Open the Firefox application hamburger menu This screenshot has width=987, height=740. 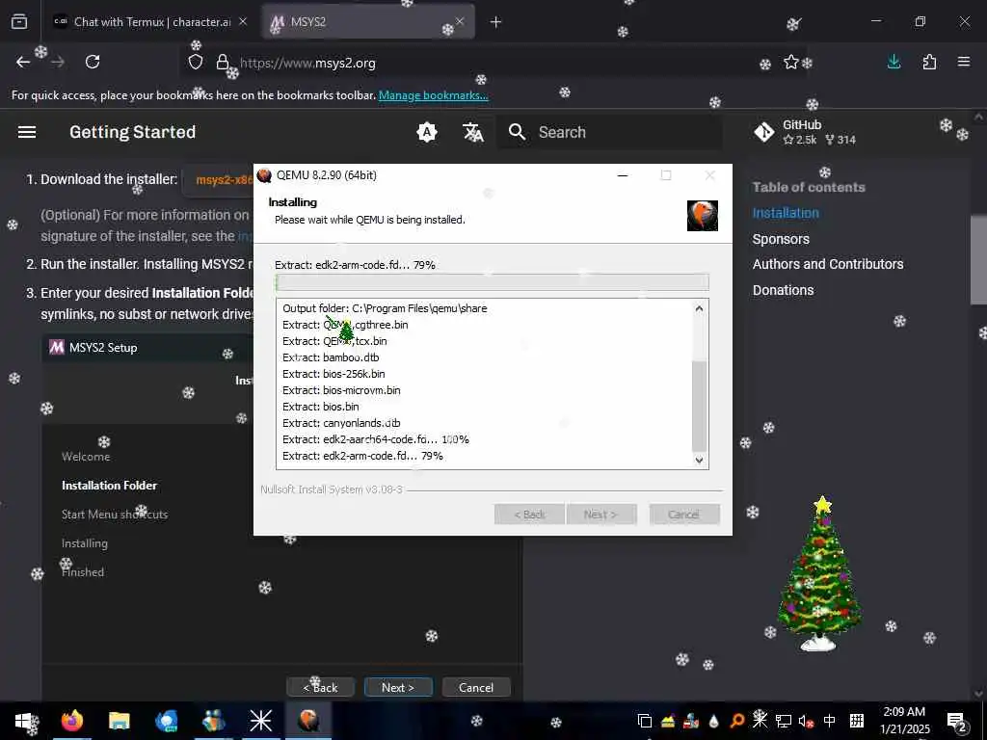tap(964, 62)
